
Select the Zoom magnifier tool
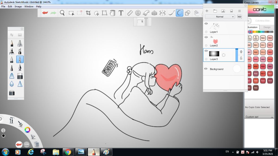(62, 13)
